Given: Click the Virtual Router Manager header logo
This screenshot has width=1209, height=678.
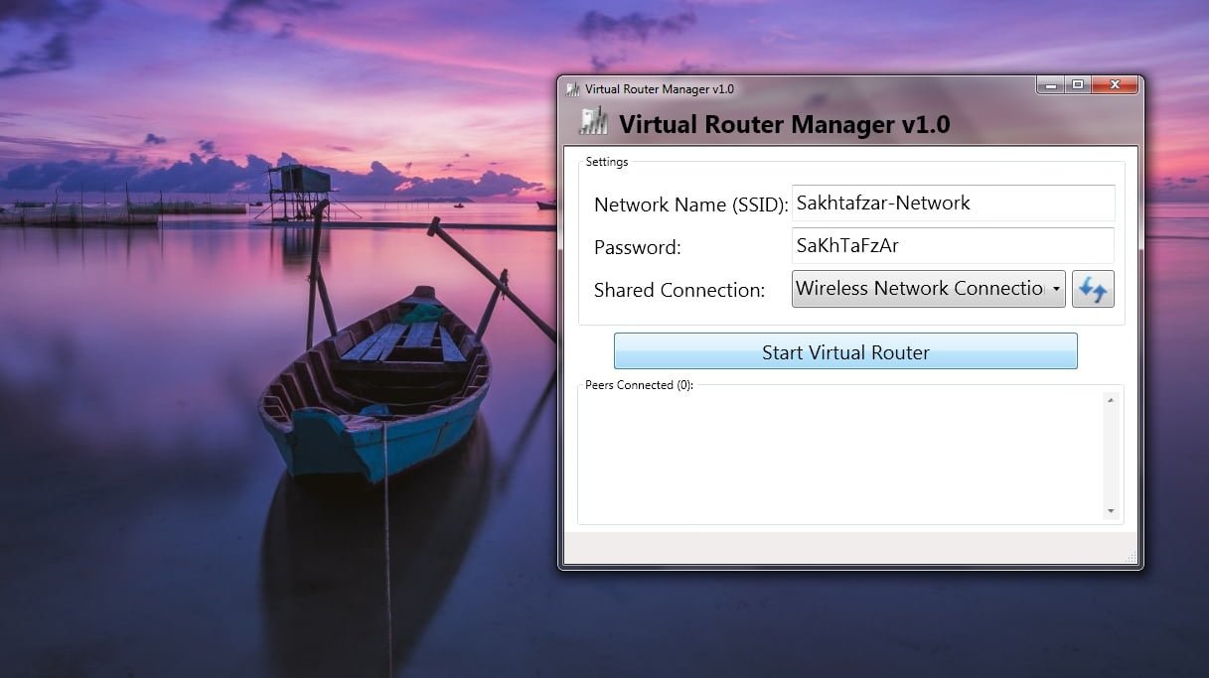Looking at the screenshot, I should pos(594,123).
